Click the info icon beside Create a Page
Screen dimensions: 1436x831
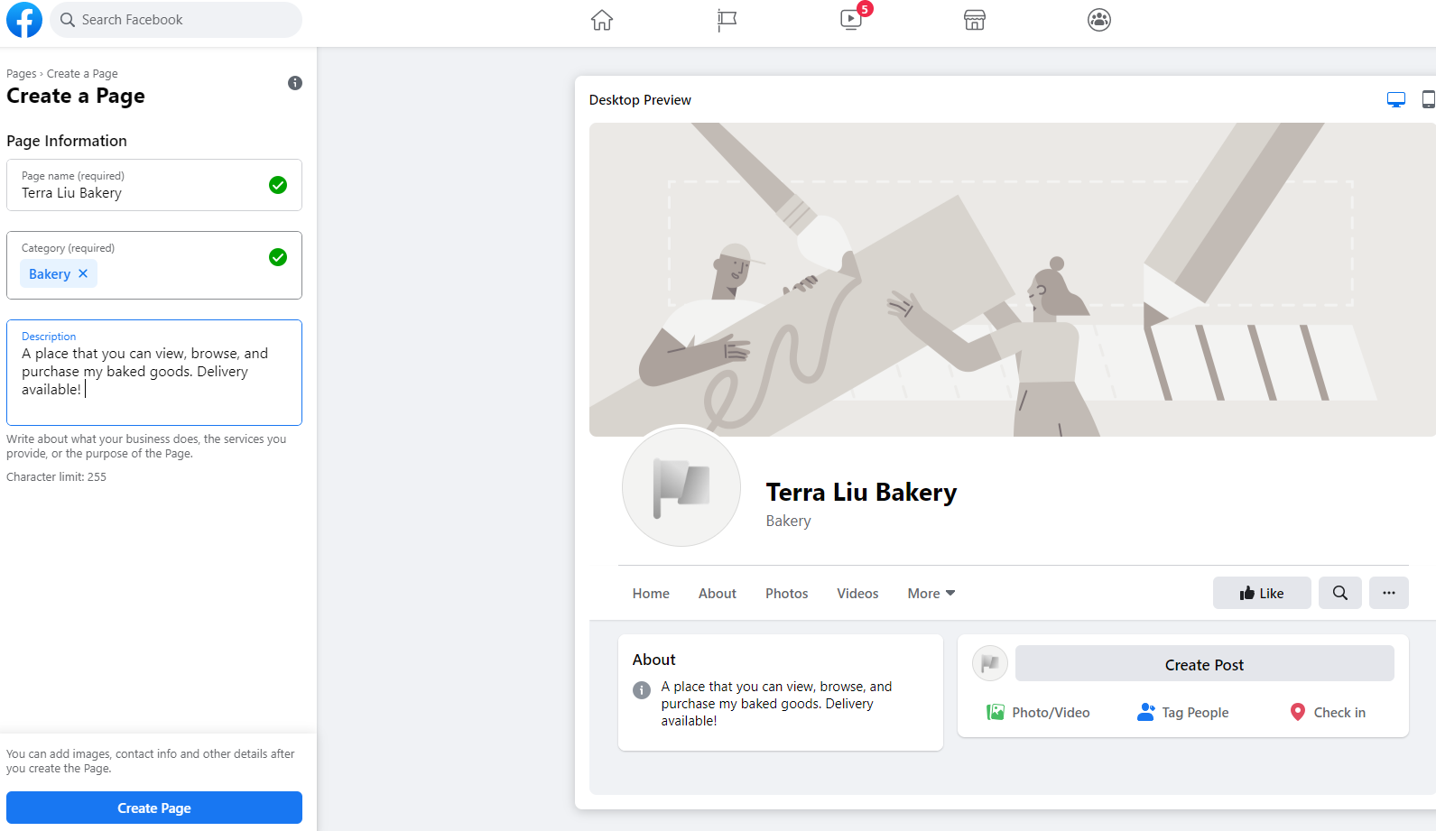pyautogui.click(x=295, y=83)
